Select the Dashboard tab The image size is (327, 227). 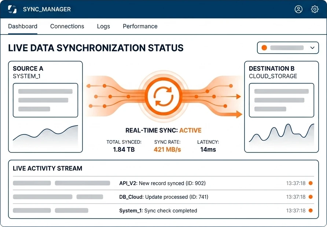click(23, 26)
